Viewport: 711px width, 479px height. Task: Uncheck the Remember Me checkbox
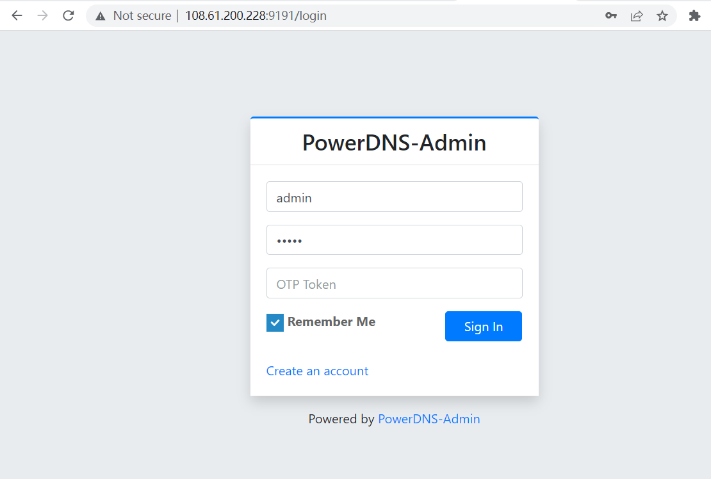[x=275, y=323]
